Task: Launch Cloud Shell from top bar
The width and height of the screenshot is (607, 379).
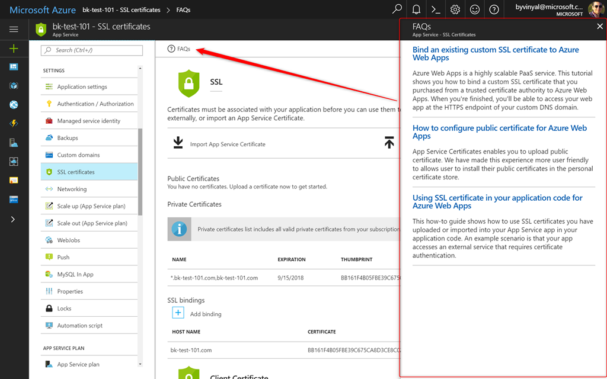Action: pyautogui.click(x=436, y=9)
